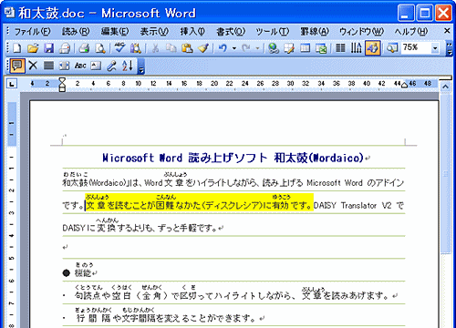Open the Tables and Borders toolbar icon

[289, 48]
